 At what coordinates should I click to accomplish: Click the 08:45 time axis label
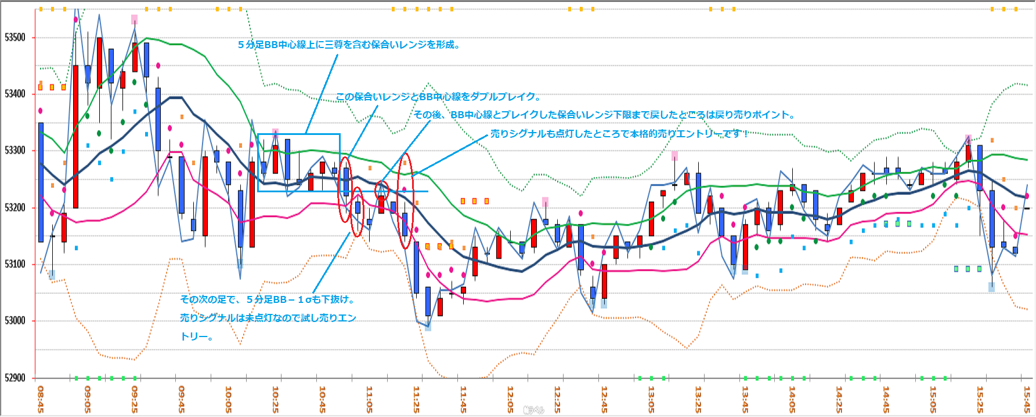[x=41, y=400]
